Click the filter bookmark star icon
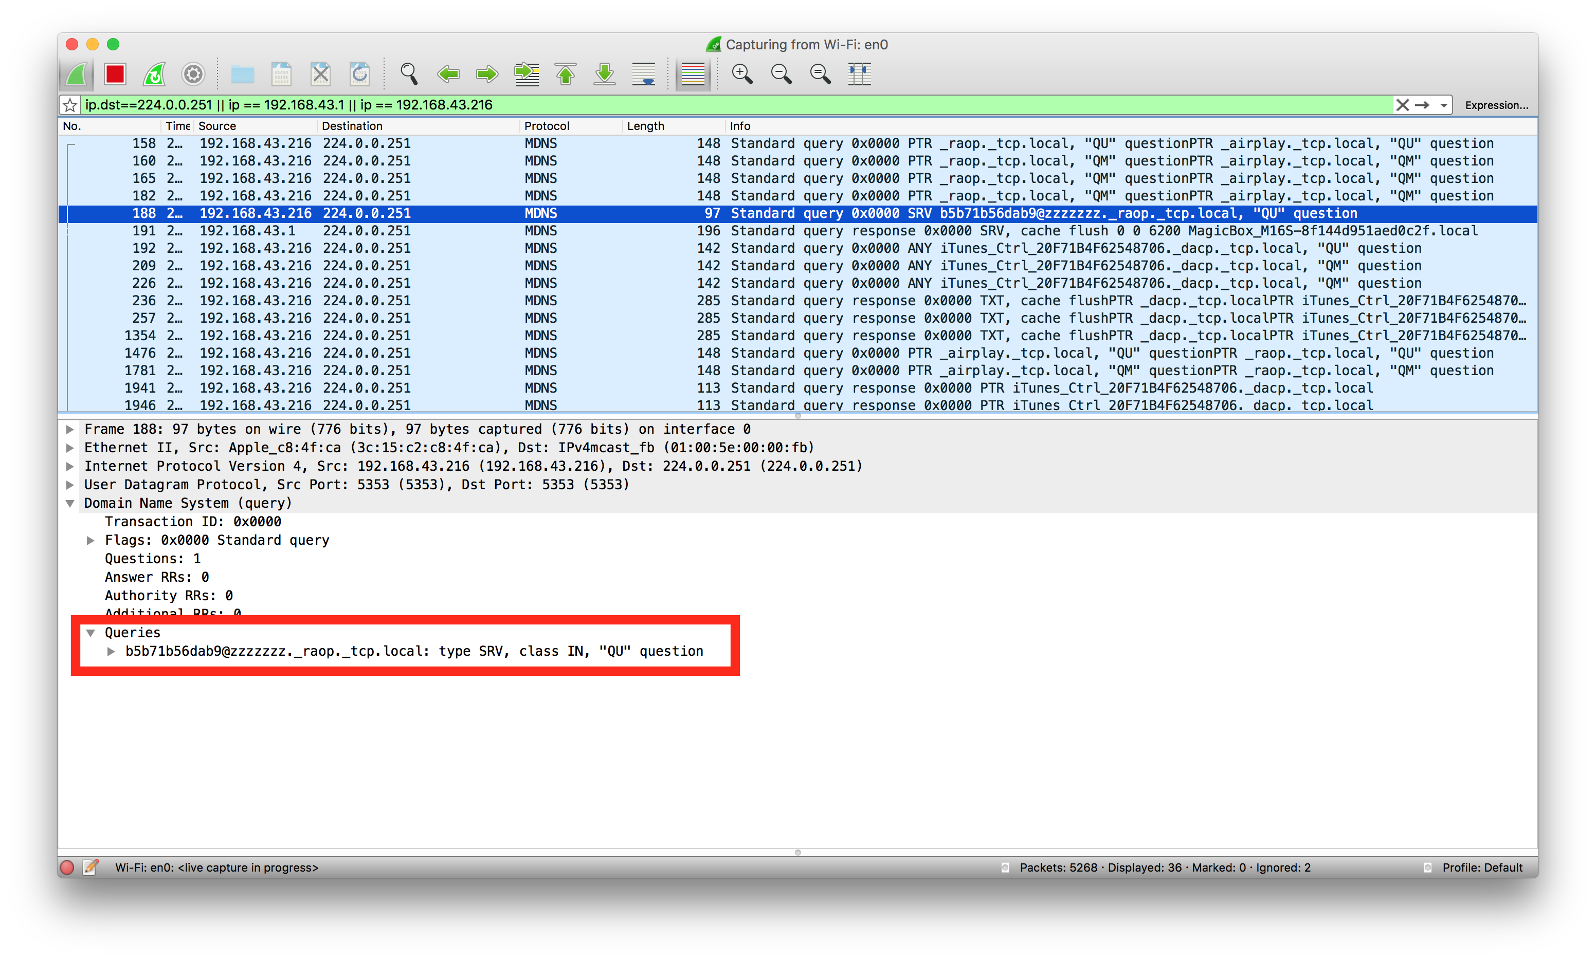Screen dimensions: 1596x960 click(70, 105)
